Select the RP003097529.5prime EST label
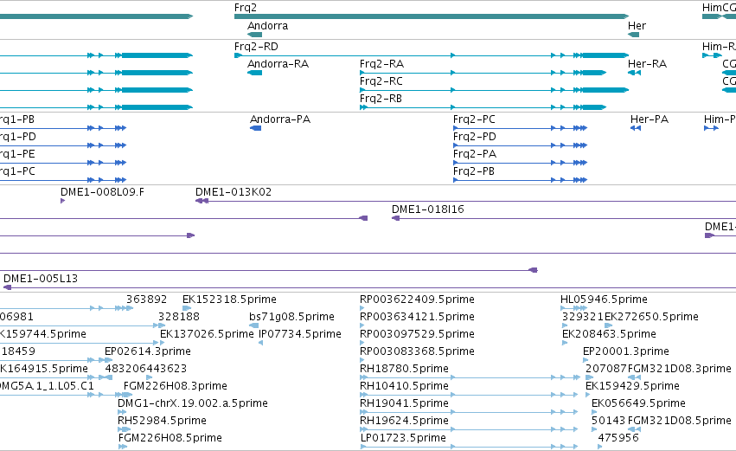Image resolution: width=736 pixels, height=451 pixels. click(x=417, y=334)
